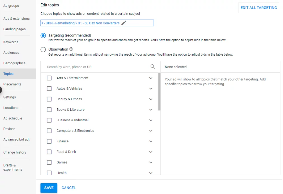Enable the Games topic checkbox
283x194 pixels.
coord(49,162)
